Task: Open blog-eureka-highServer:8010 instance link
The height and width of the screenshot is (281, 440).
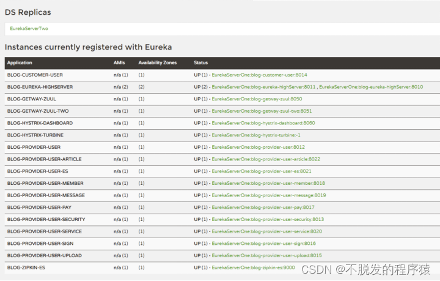Action: pos(371,87)
